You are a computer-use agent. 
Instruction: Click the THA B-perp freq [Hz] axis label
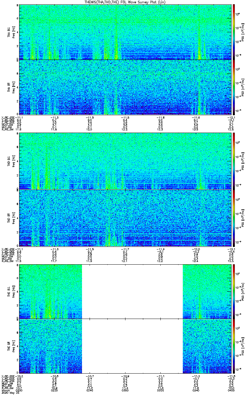(14, 32)
